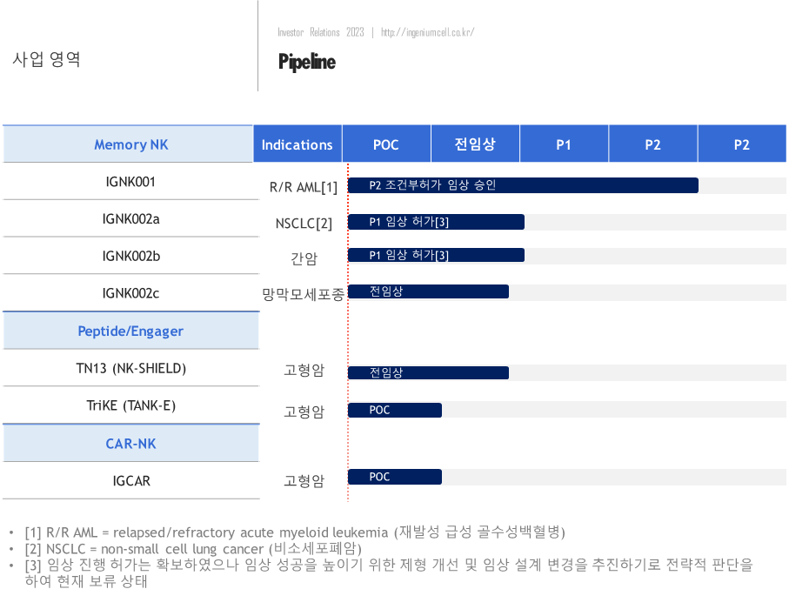This screenshot has height=589, width=789.
Task: Select the Peptide/Engager category header
Action: pos(130,331)
